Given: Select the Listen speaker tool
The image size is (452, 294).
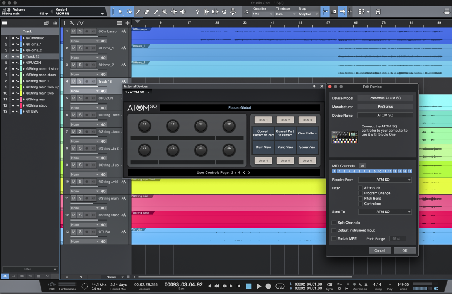Looking at the screenshot, I should pyautogui.click(x=183, y=12).
